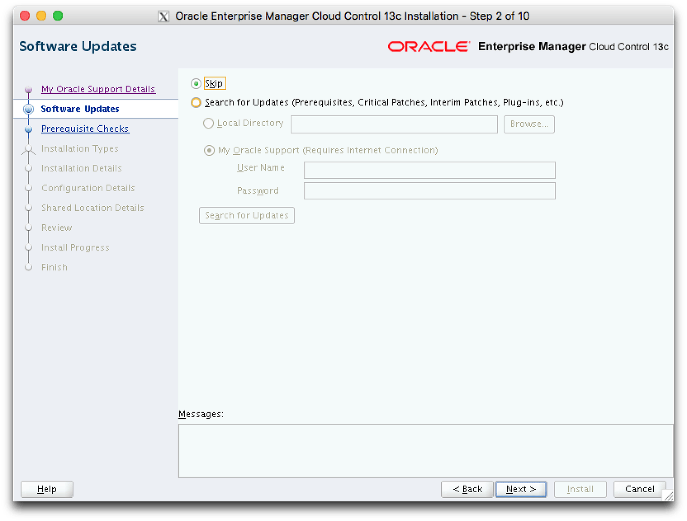
Task: Click the X11 icon in title bar
Action: 163,17
